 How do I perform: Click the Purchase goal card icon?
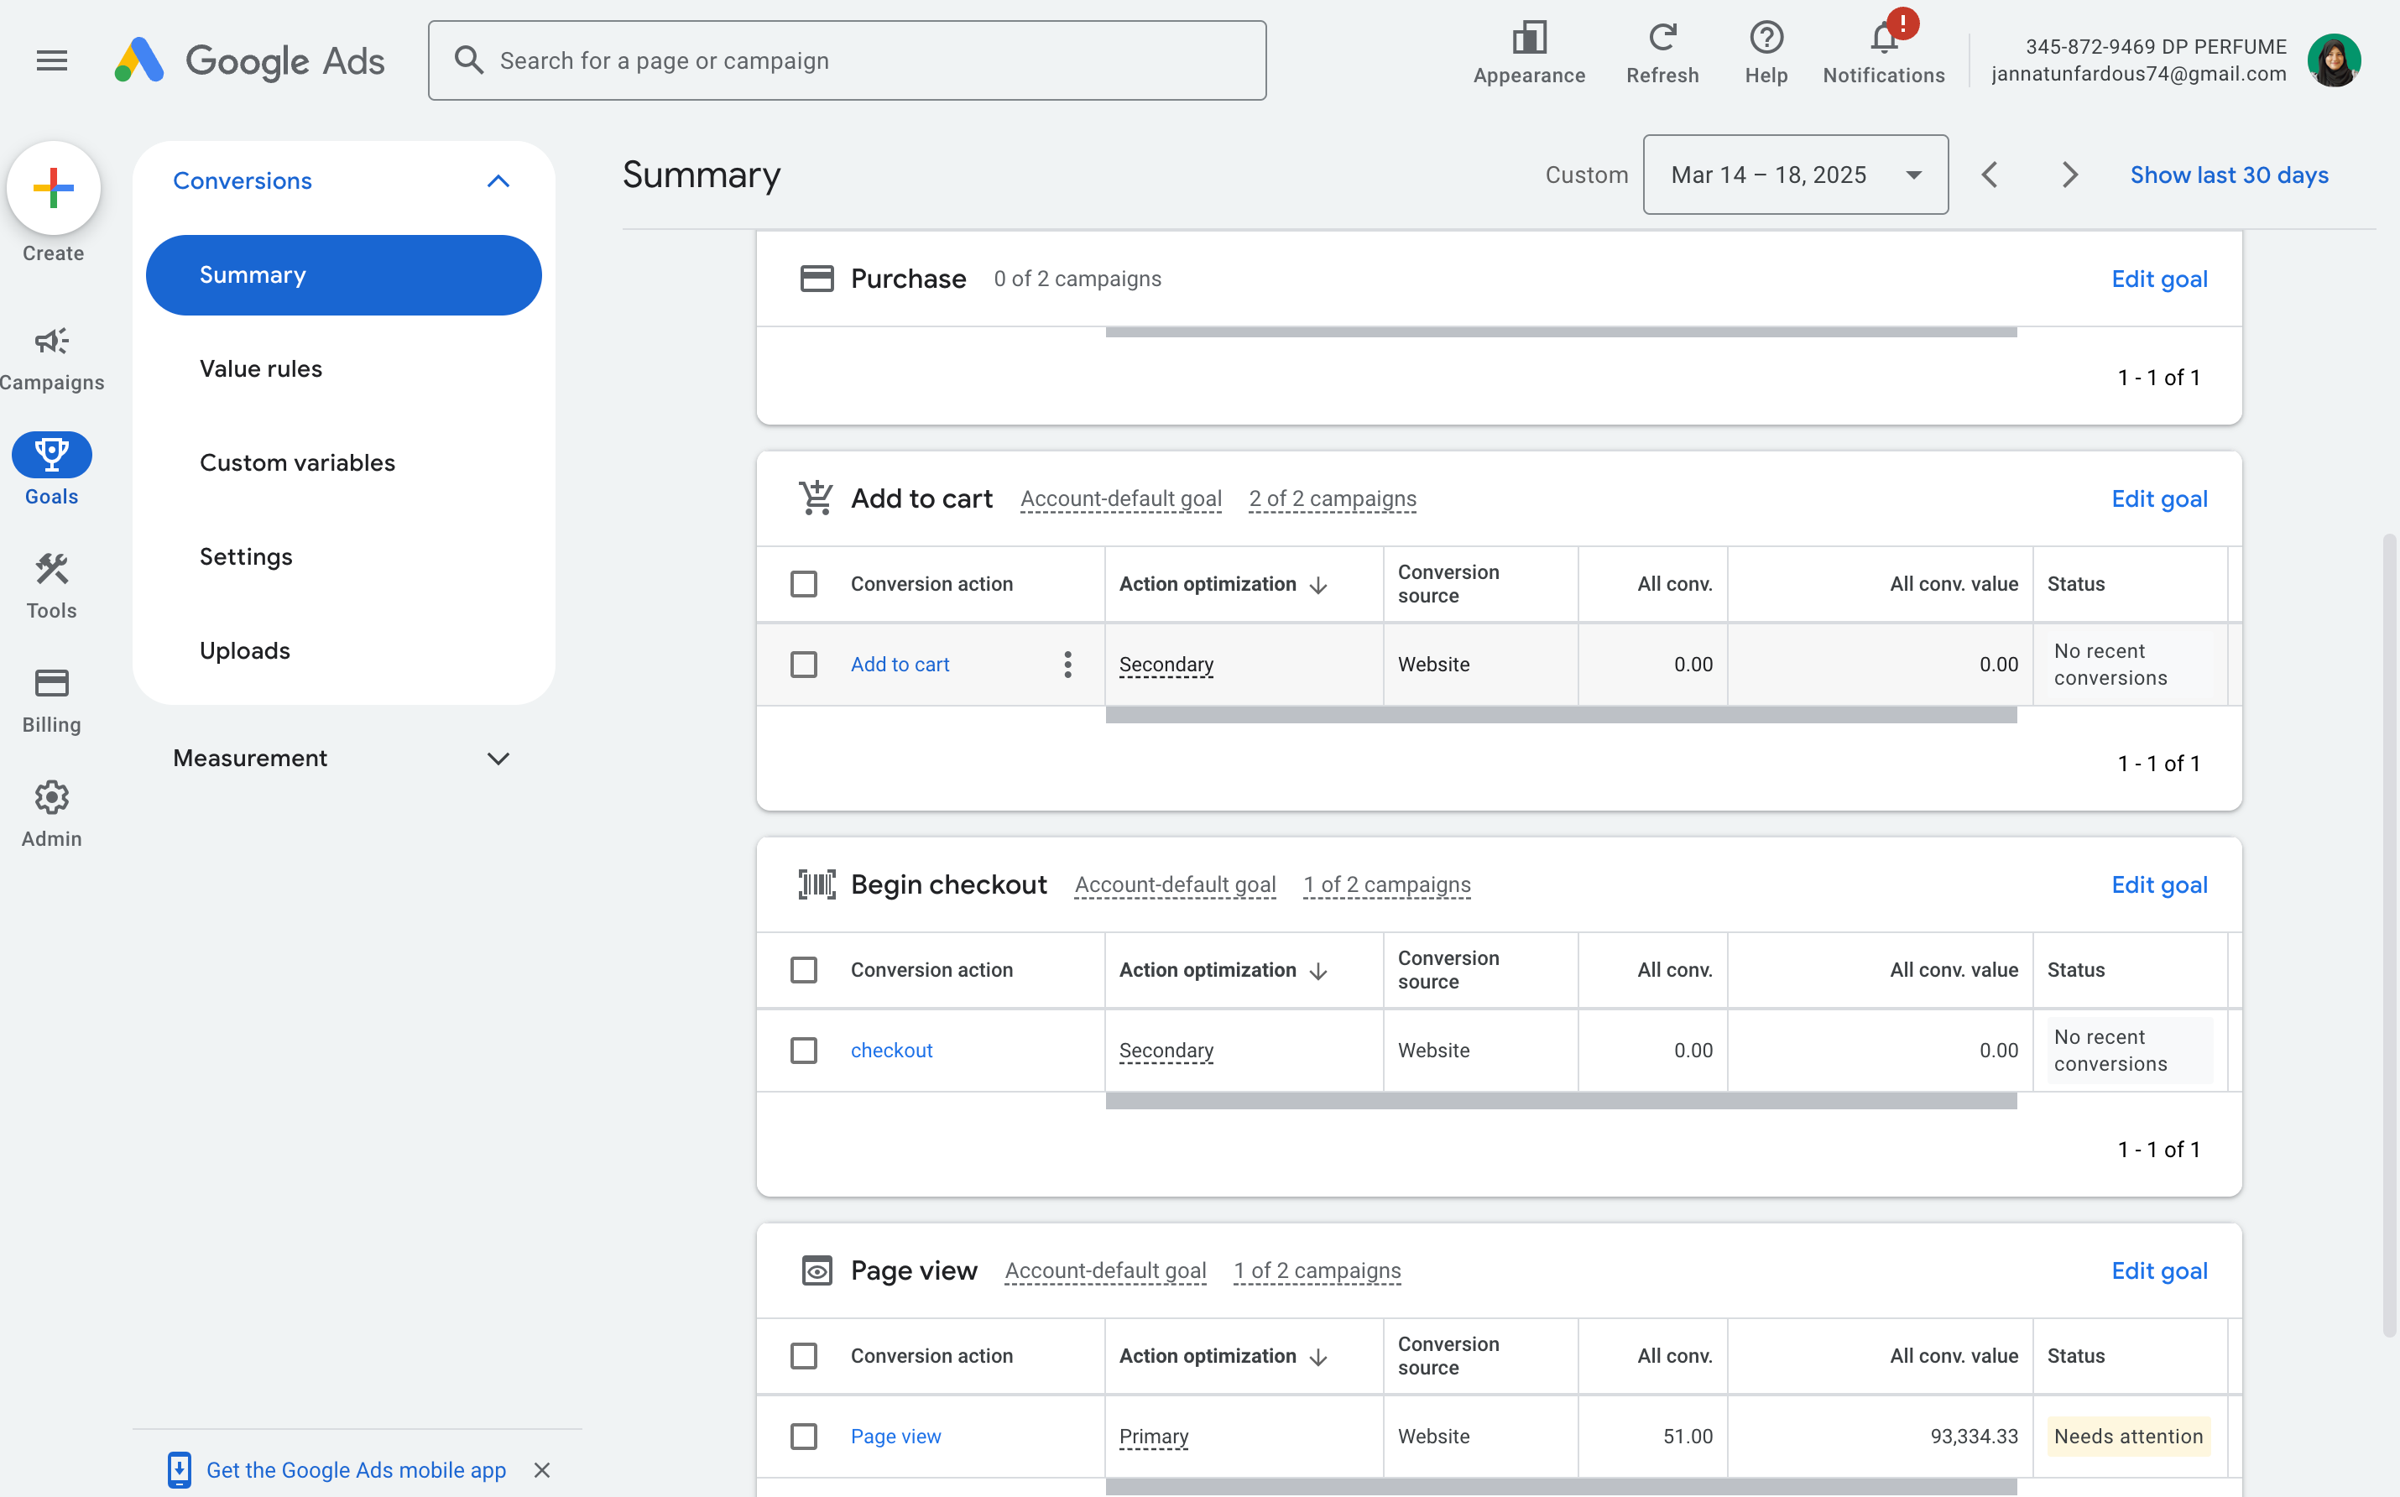817,279
